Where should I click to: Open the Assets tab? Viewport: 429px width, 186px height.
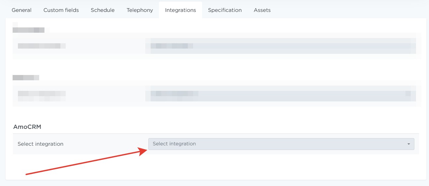[262, 10]
